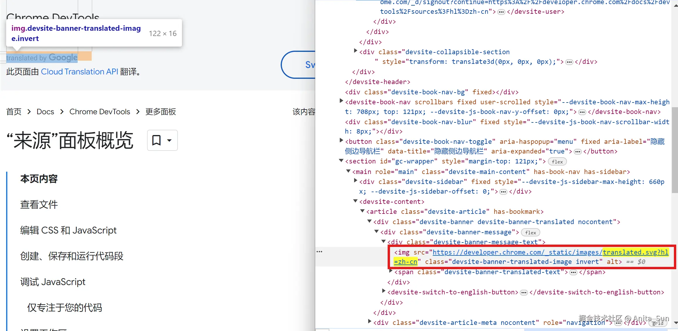Click the flex badge on gc-wrapper section

pyautogui.click(x=557, y=162)
